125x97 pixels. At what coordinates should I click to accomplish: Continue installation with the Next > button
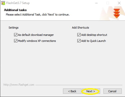[x=91, y=91]
